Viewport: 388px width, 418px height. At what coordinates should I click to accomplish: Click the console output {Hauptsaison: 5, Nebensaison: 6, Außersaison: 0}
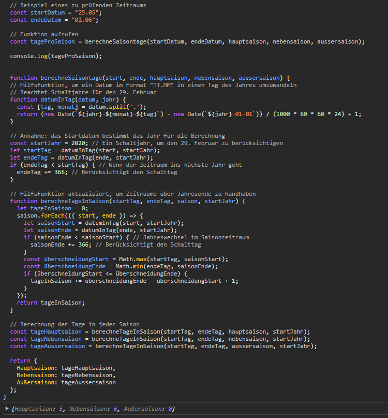pos(93,409)
